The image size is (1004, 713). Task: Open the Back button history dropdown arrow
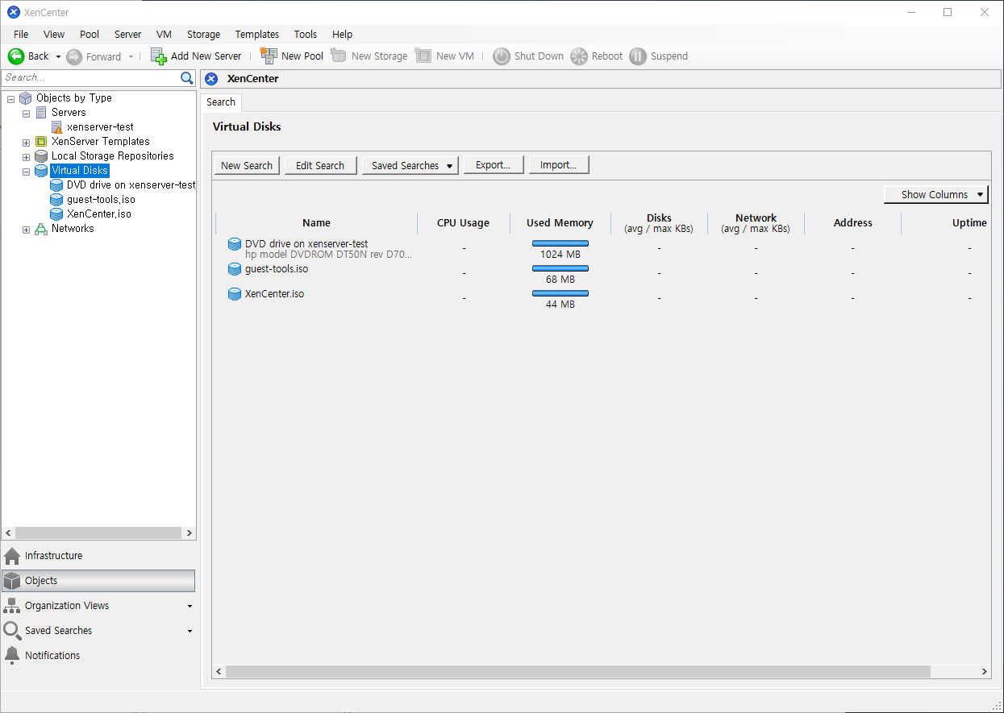[58, 56]
